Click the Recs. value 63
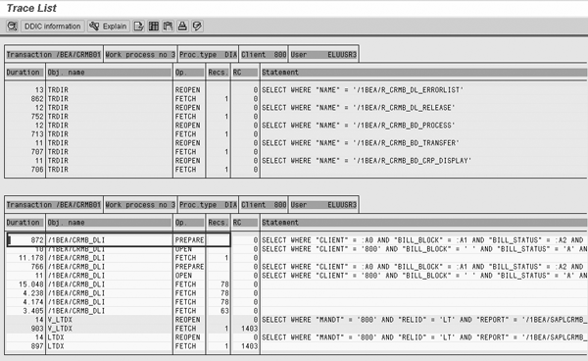 224,311
